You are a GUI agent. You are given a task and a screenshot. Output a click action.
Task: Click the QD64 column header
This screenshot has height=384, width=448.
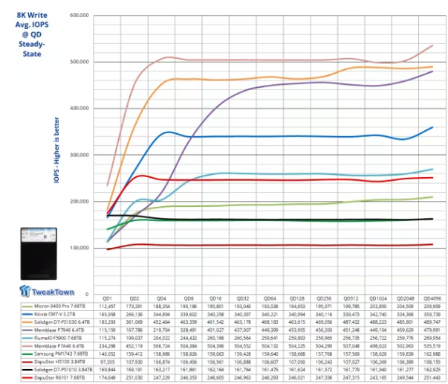(x=270, y=298)
